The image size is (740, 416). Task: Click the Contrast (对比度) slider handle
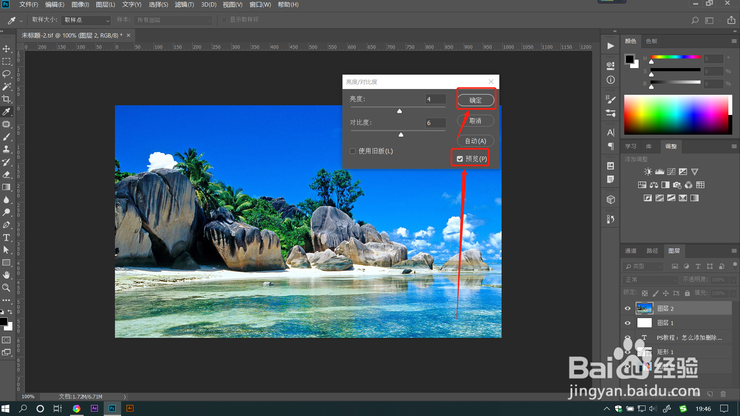401,135
